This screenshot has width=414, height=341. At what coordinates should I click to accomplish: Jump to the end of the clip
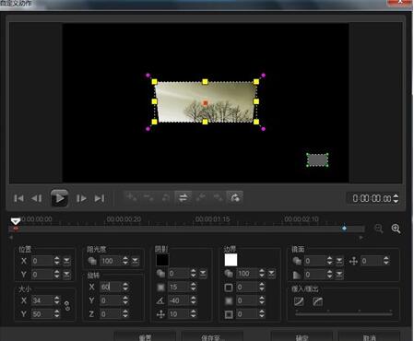[100, 198]
